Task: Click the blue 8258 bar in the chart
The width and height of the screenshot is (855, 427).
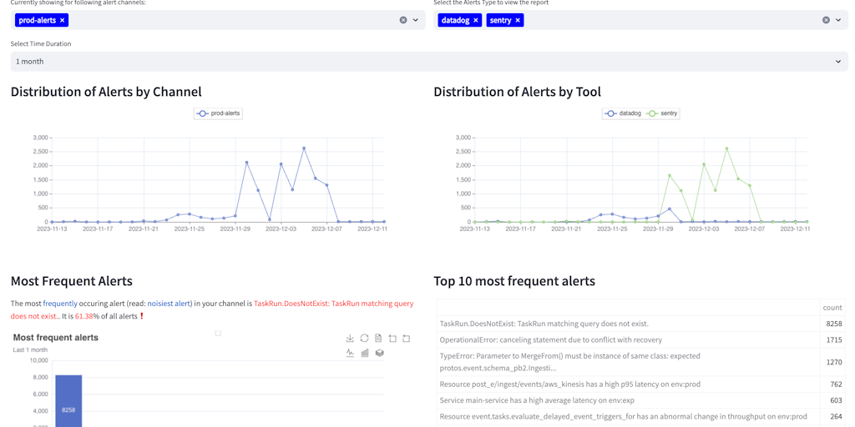Action: click(x=68, y=400)
